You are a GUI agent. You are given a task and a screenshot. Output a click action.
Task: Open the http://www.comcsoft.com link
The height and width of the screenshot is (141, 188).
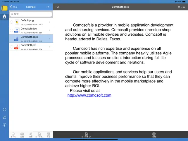tap(89, 95)
